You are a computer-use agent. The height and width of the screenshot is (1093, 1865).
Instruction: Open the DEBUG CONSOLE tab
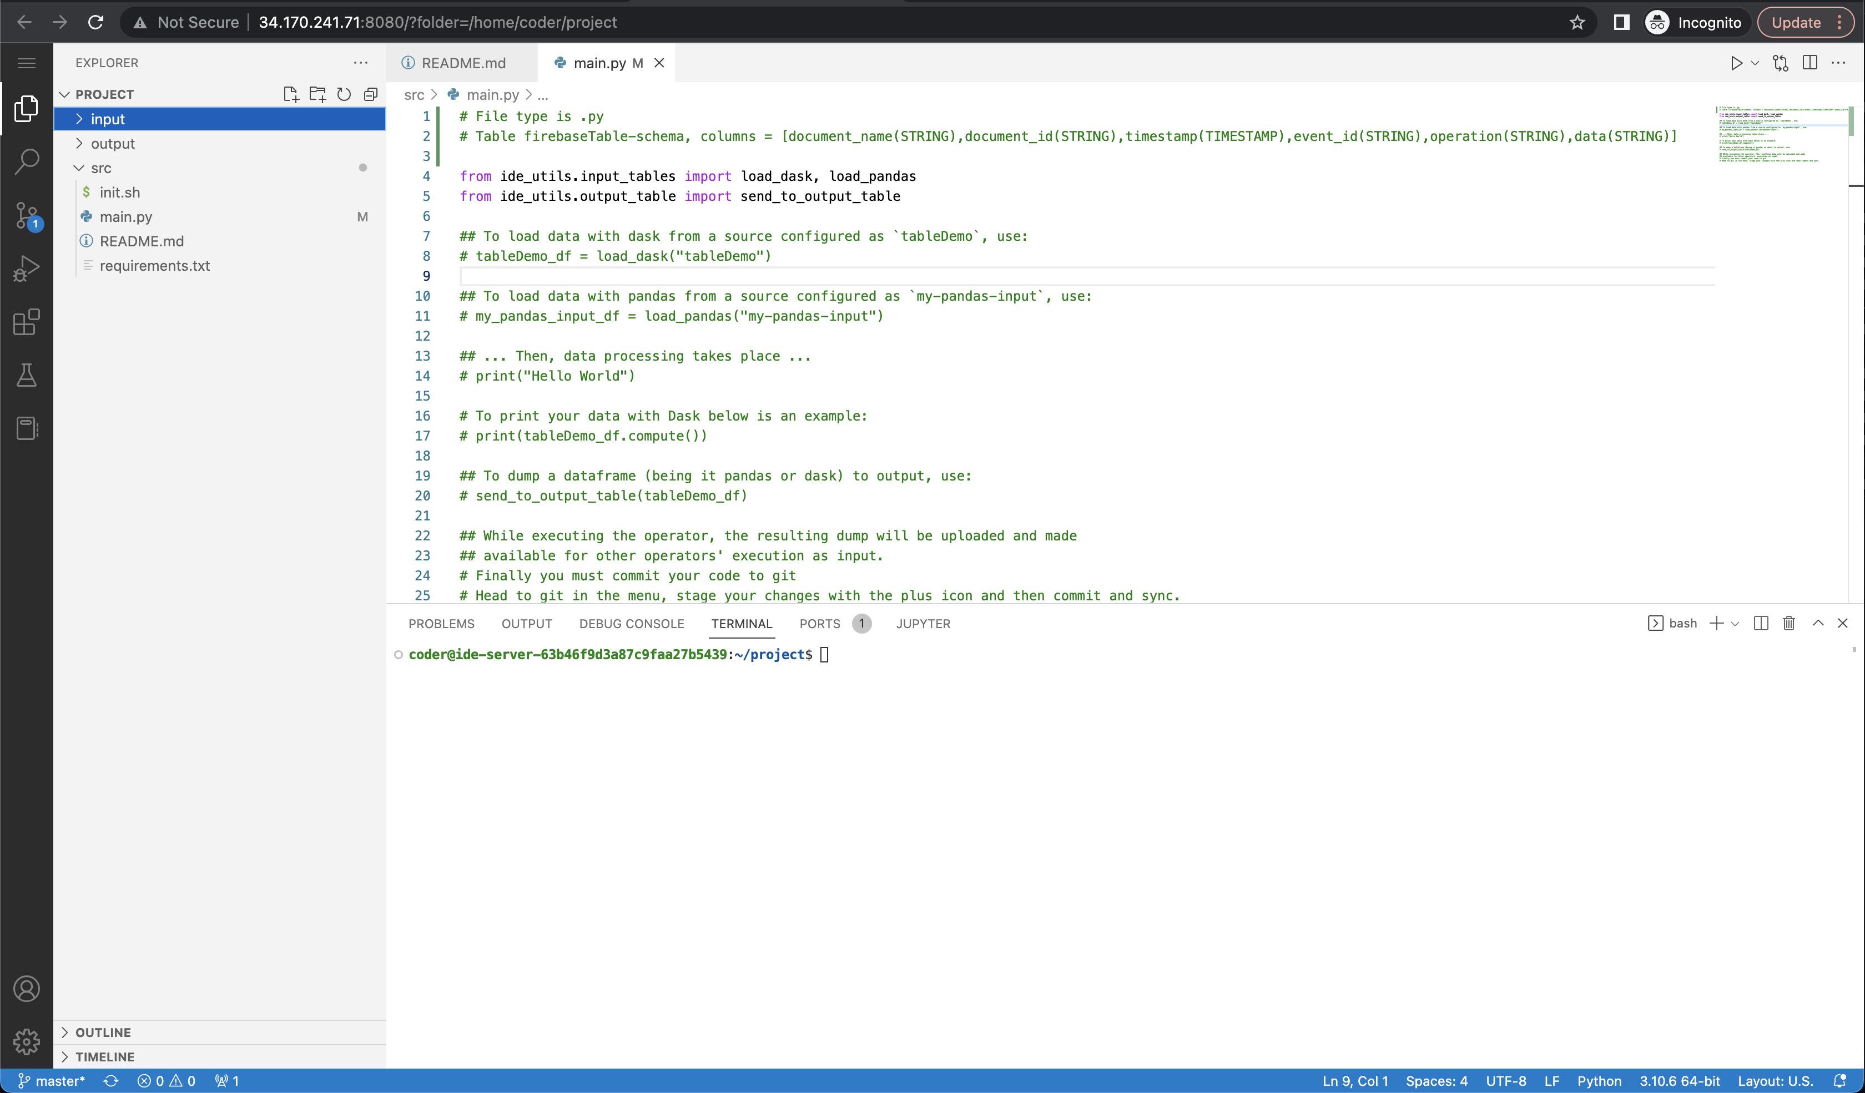[631, 624]
